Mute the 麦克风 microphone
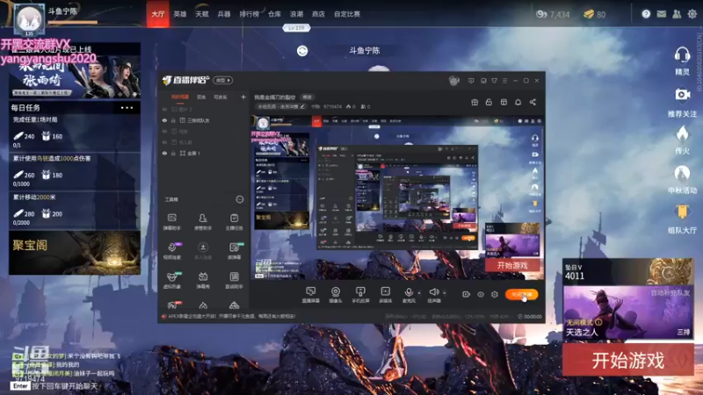This screenshot has height=395, width=703. 409,295
